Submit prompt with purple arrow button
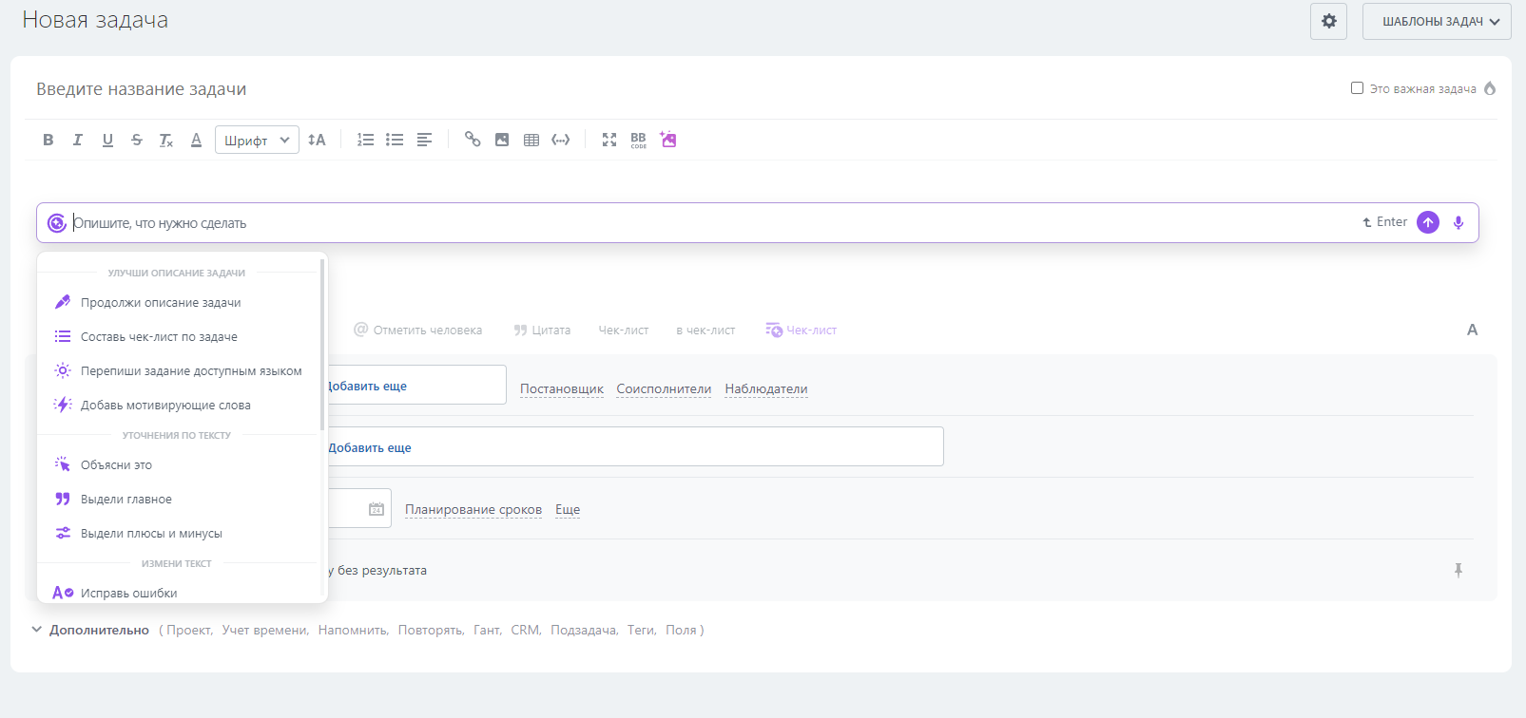1526x718 pixels. point(1428,222)
